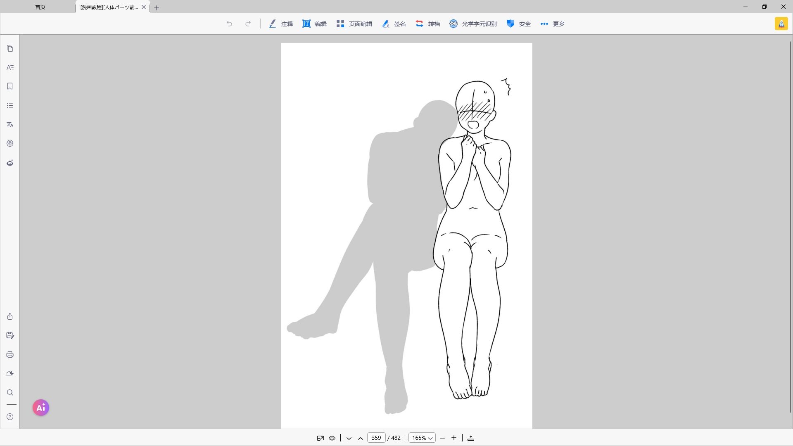The width and height of the screenshot is (793, 446).
Task: Click the vertical scrollbar on the right
Action: tap(791, 226)
